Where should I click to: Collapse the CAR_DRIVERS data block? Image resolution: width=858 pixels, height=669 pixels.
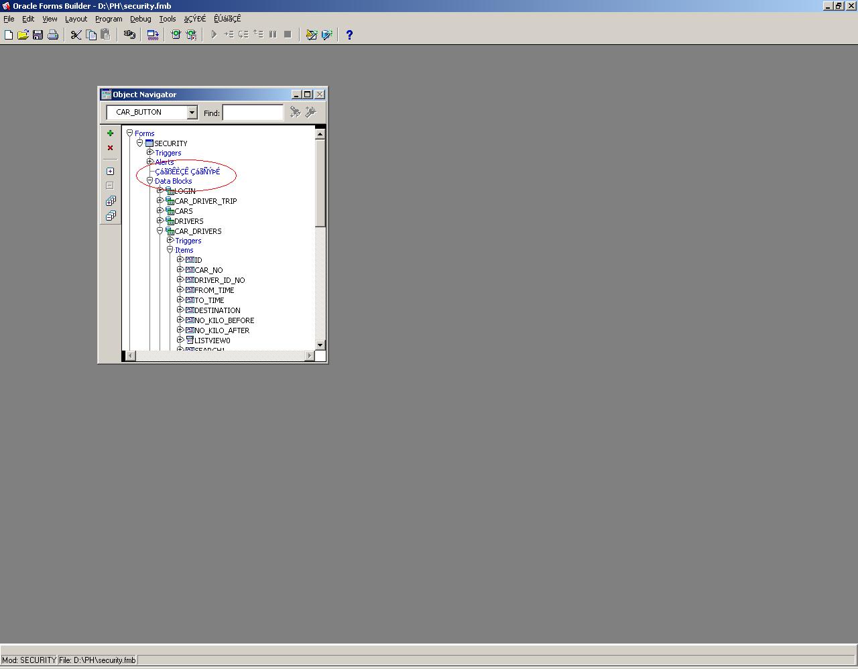[x=160, y=231]
